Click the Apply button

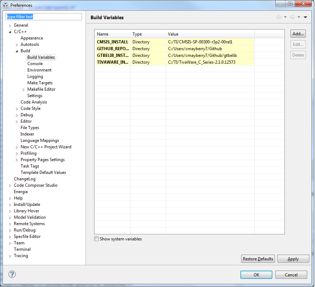tap(293, 259)
